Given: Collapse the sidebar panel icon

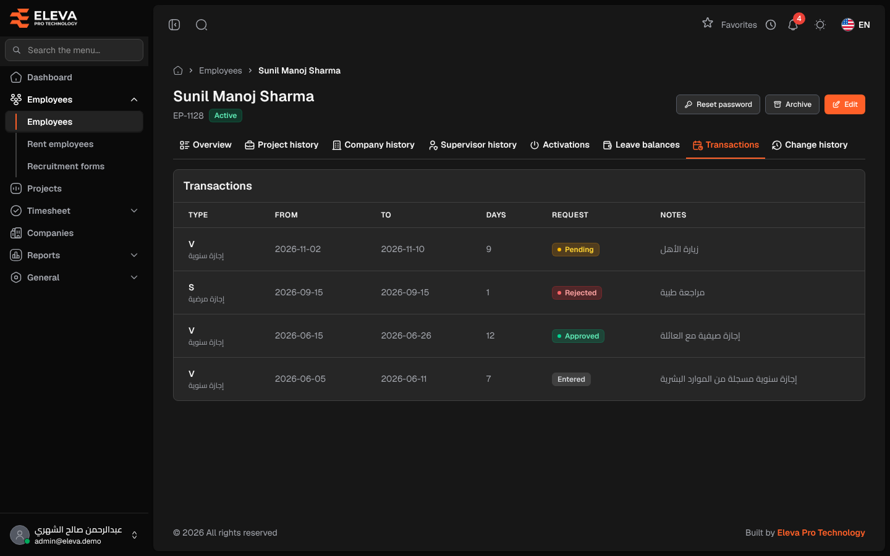Looking at the screenshot, I should 174,25.
